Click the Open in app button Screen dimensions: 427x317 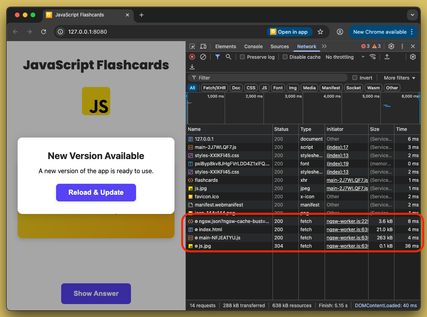289,32
